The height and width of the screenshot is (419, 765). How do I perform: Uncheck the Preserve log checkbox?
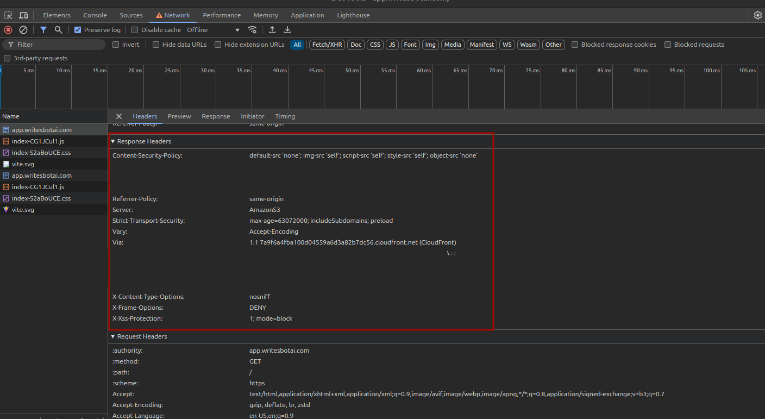click(x=78, y=30)
